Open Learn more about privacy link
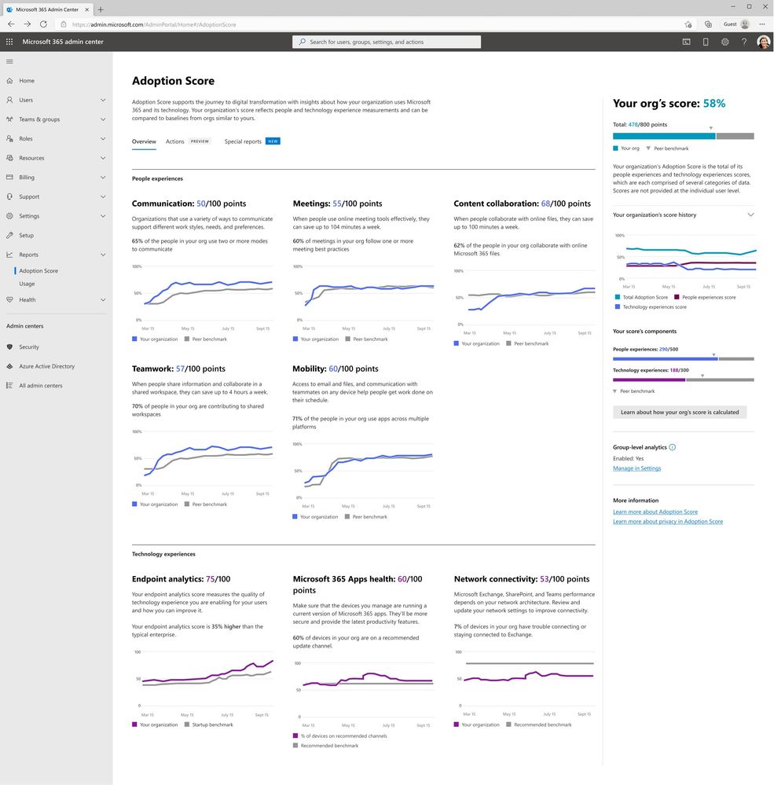 [668, 521]
